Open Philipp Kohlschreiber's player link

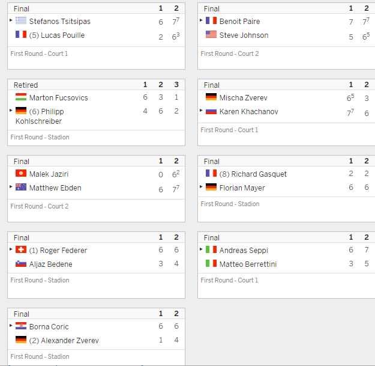(x=40, y=117)
